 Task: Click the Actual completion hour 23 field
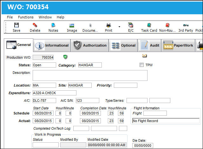click(x=111, y=121)
